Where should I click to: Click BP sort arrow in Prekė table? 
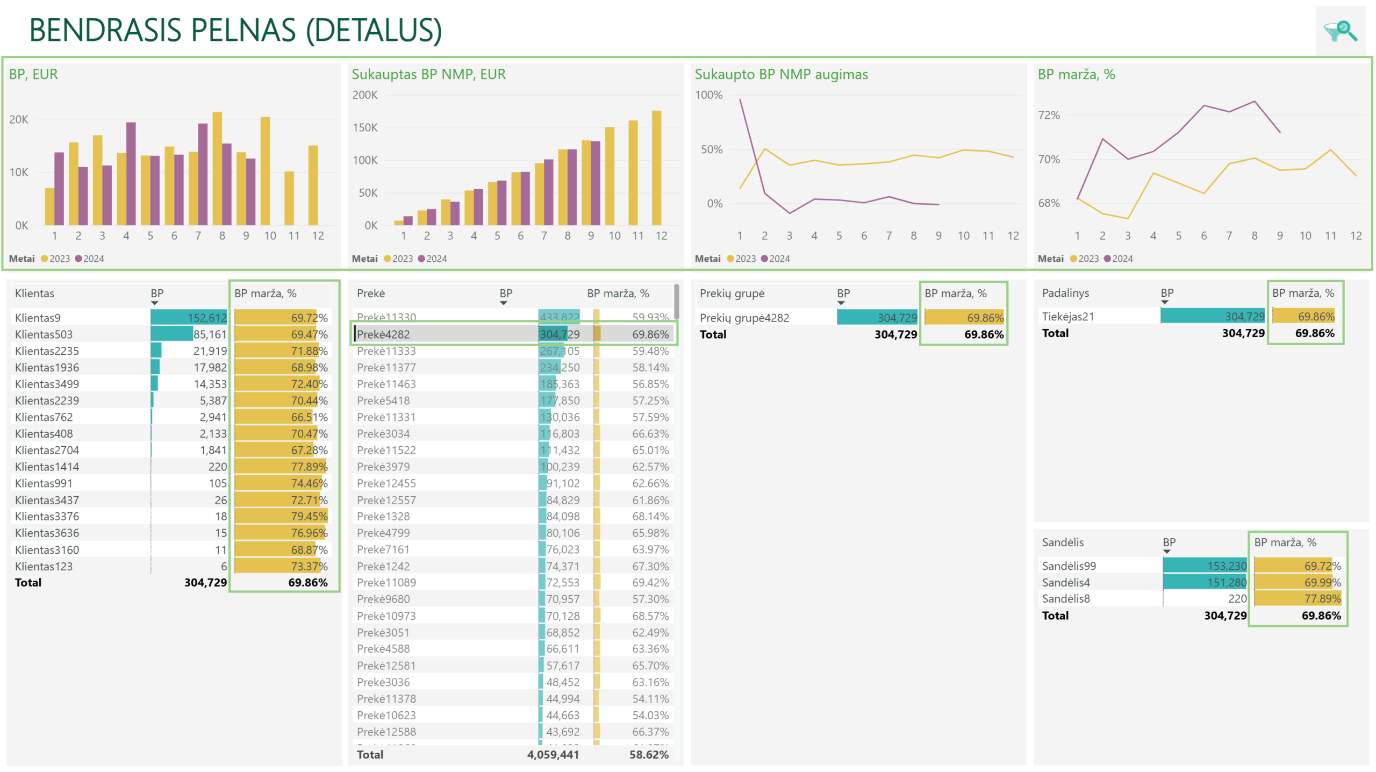[504, 303]
